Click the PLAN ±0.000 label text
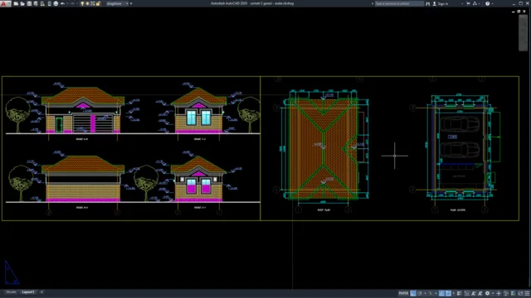Viewport: 531px width, 298px height. (457, 209)
